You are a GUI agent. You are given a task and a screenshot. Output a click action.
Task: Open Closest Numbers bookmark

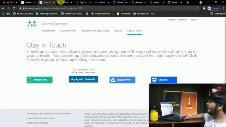103,14
